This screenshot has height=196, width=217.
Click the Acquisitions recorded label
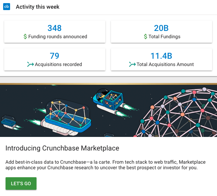click(x=58, y=64)
